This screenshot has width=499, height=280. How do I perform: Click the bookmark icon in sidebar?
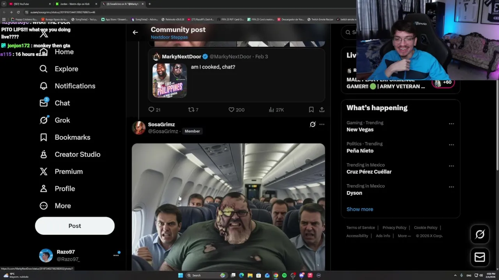[x=44, y=137]
